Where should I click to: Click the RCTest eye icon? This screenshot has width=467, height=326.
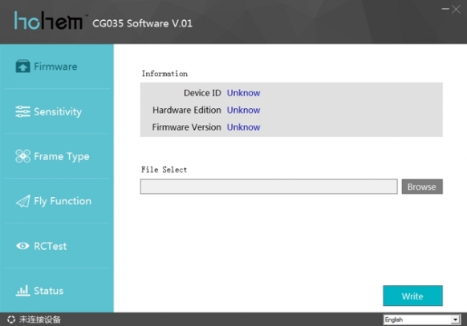click(22, 246)
